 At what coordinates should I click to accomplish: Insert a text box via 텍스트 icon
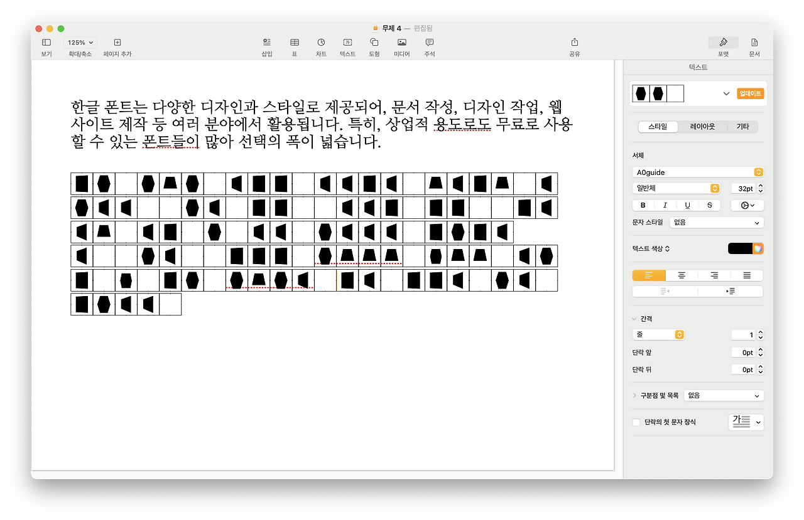click(x=347, y=45)
